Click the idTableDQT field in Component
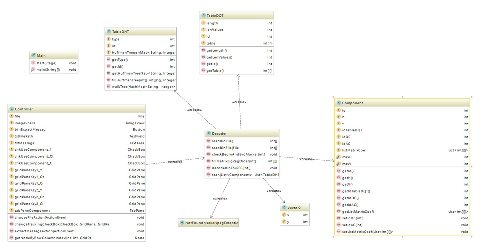The width and height of the screenshot is (484, 249). [x=403, y=130]
